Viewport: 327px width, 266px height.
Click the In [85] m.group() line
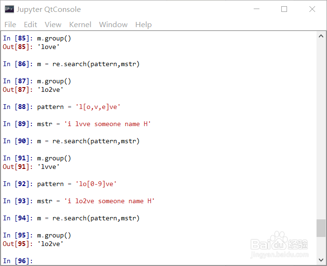pyautogui.click(x=37, y=39)
